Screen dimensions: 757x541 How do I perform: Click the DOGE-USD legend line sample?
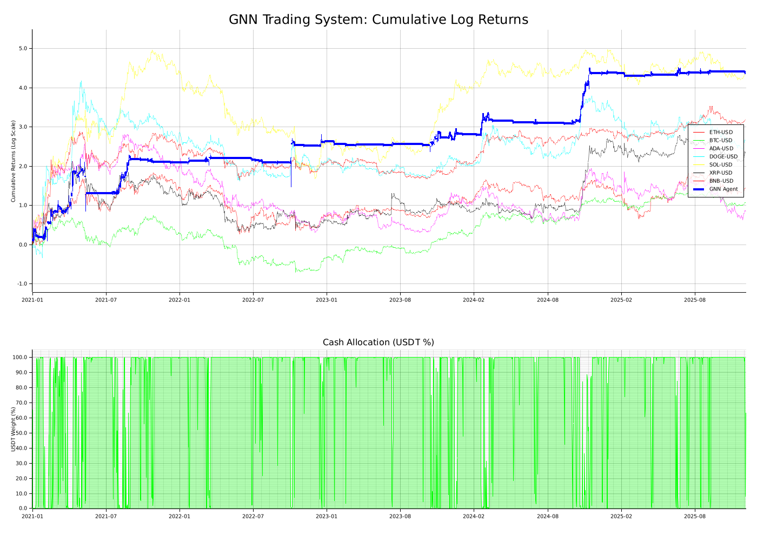pos(699,156)
